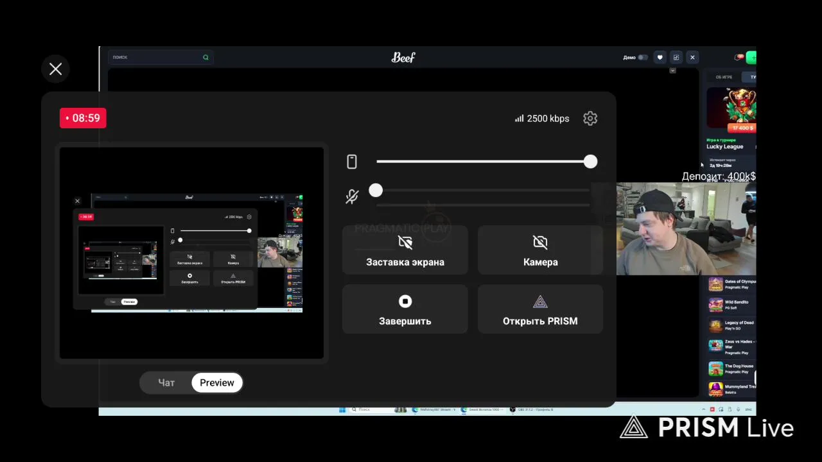Click the red 08:59 recording timer
The image size is (822, 462).
[83, 118]
